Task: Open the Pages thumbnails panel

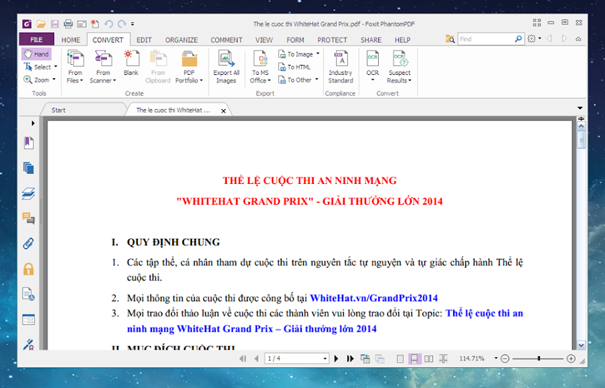Action: pyautogui.click(x=29, y=168)
